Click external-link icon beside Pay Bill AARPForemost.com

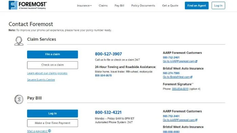[196, 120]
